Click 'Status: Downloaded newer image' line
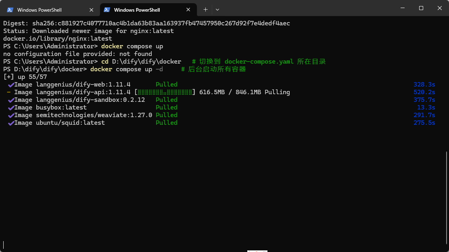This screenshot has height=252, width=449. [88, 31]
